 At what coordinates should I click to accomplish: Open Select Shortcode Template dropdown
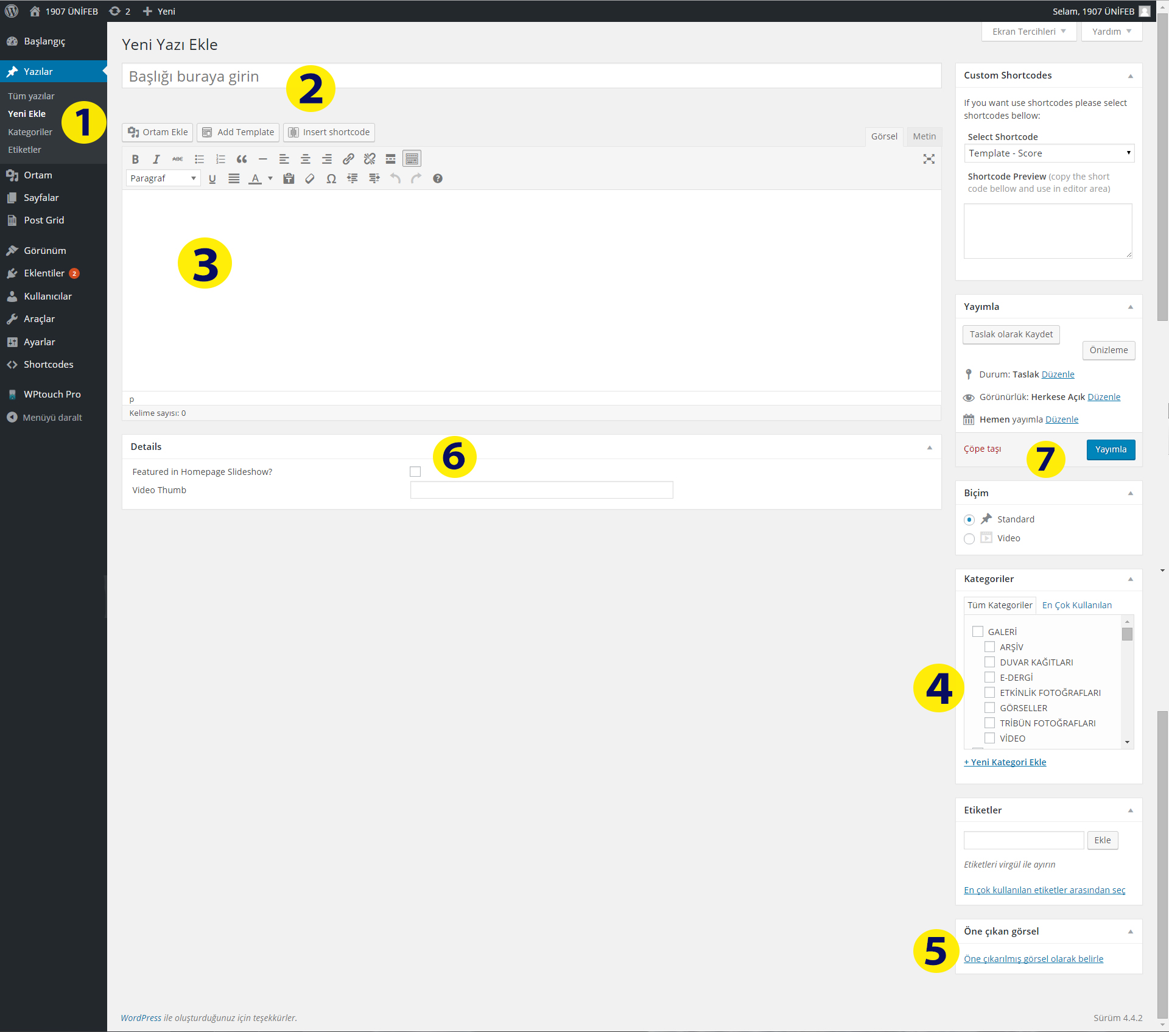click(1048, 153)
